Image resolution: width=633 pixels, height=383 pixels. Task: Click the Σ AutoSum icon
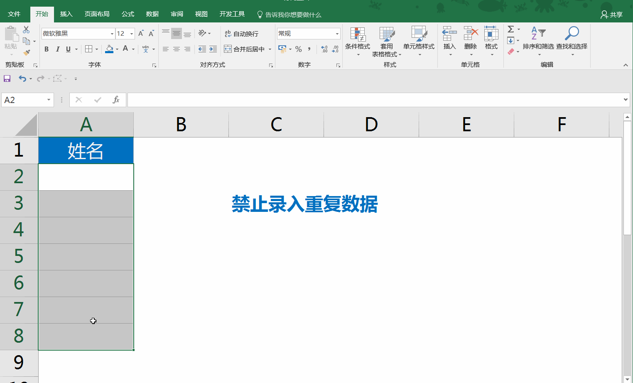[510, 29]
